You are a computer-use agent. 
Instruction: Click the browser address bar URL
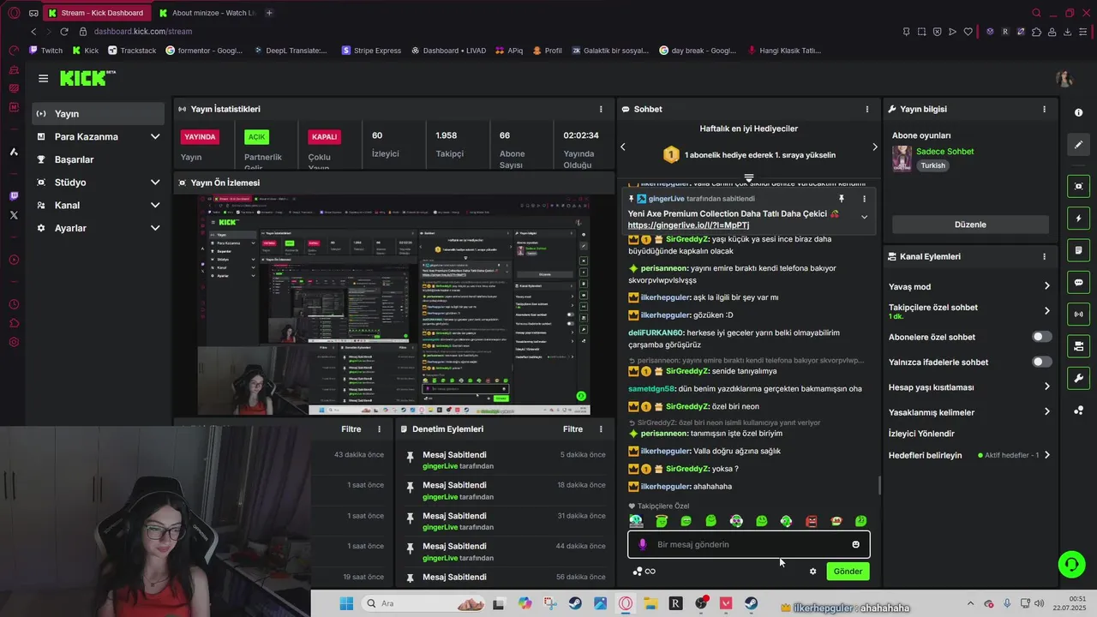[x=142, y=32]
